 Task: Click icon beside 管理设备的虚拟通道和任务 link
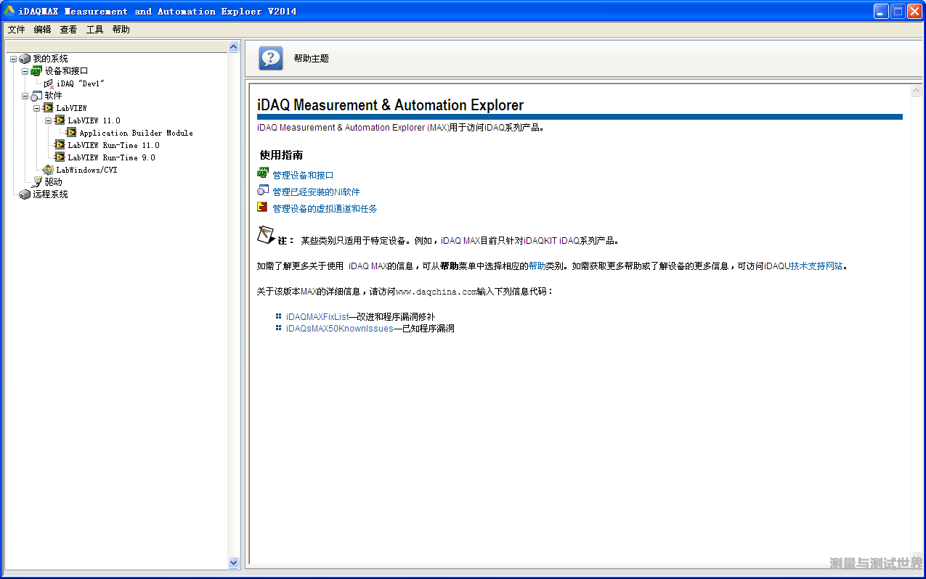[x=262, y=207]
